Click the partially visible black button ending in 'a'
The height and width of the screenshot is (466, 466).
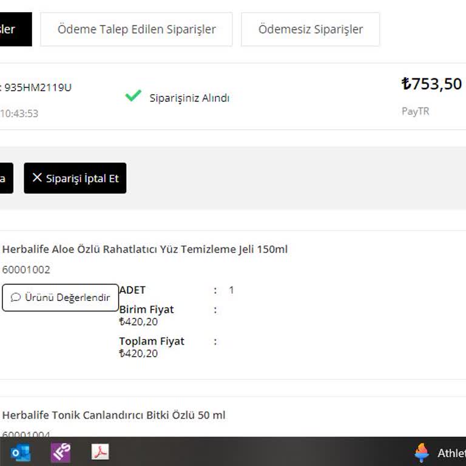7,178
